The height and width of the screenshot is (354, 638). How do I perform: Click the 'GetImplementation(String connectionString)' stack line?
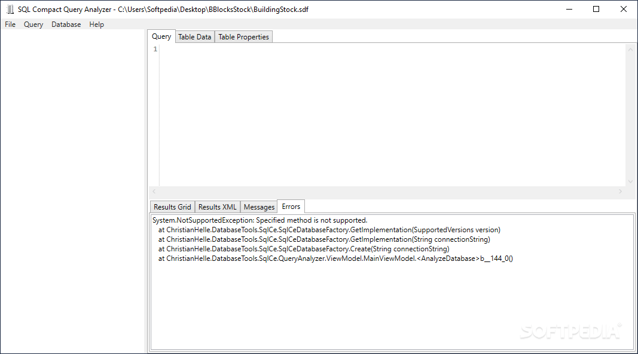(x=324, y=239)
